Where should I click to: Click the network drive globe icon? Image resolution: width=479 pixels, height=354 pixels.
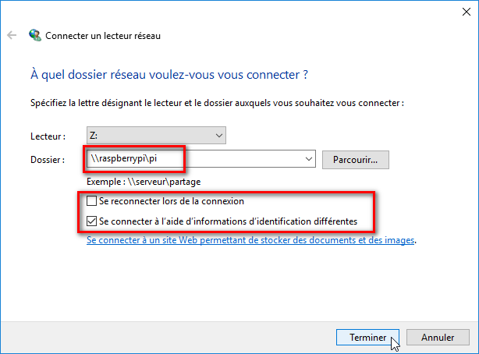[35, 35]
